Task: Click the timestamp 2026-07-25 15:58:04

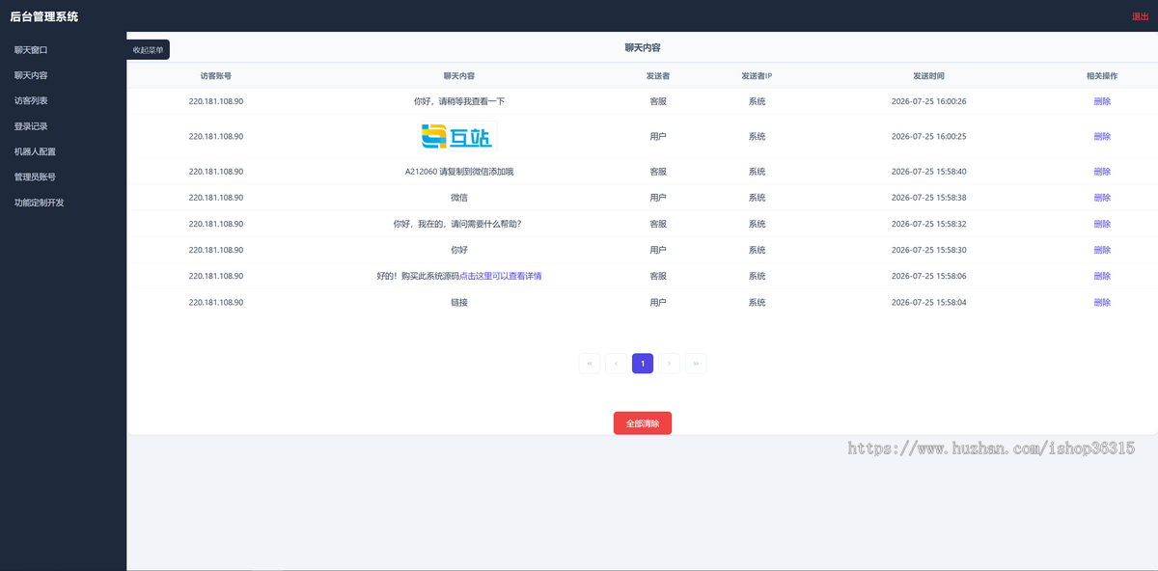Action: tap(928, 302)
